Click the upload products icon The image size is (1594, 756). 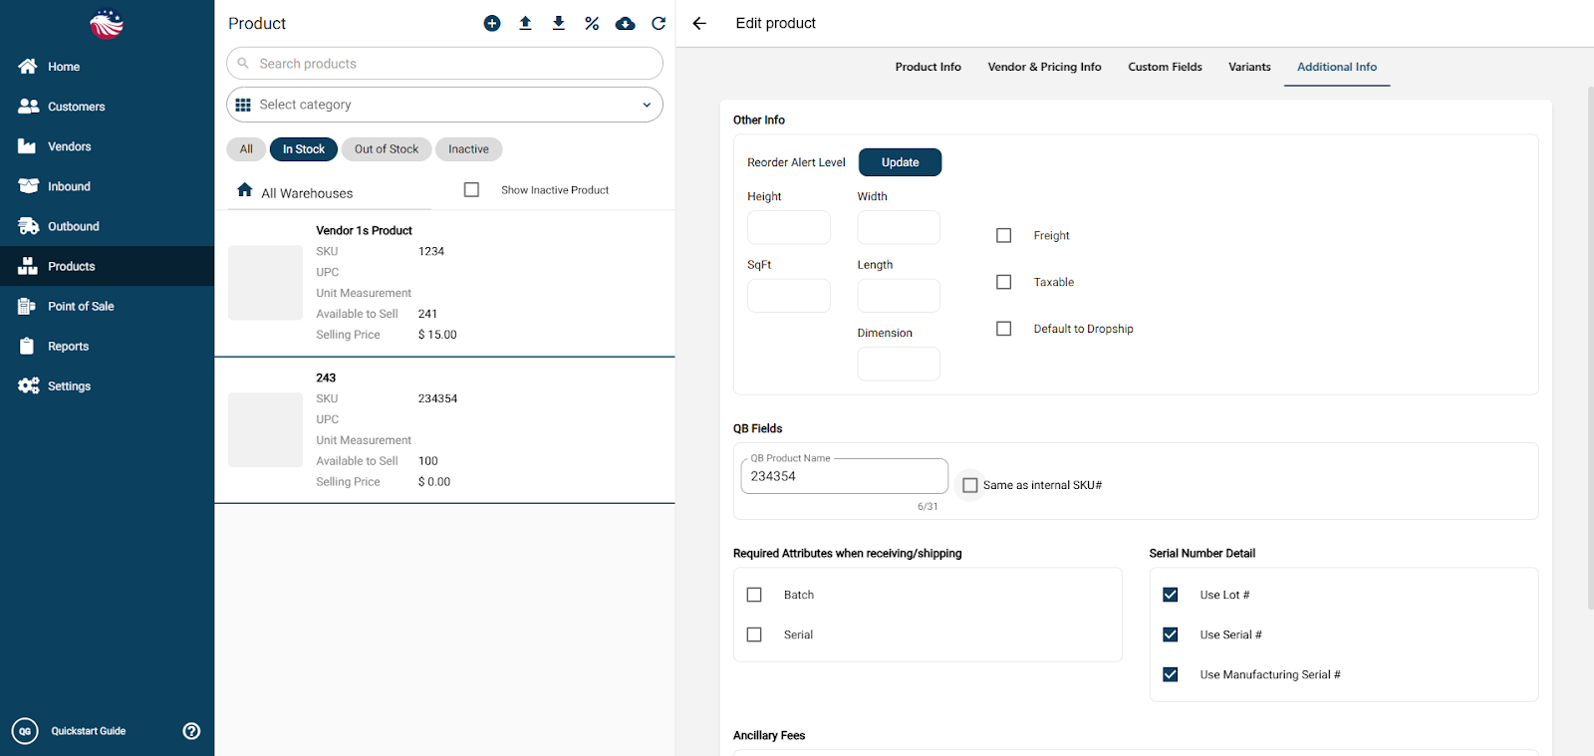point(525,23)
